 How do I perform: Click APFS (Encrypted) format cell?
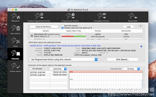[x=98, y=35]
